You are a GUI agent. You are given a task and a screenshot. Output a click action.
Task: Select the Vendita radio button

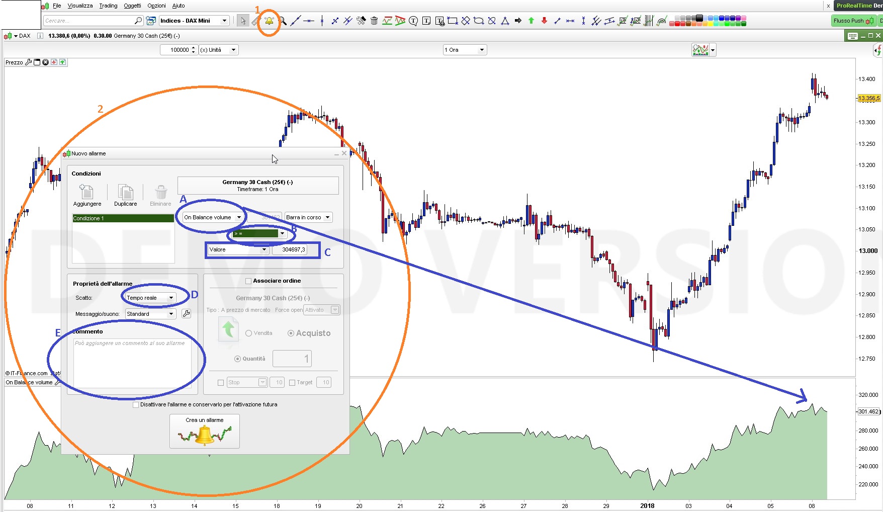point(248,333)
